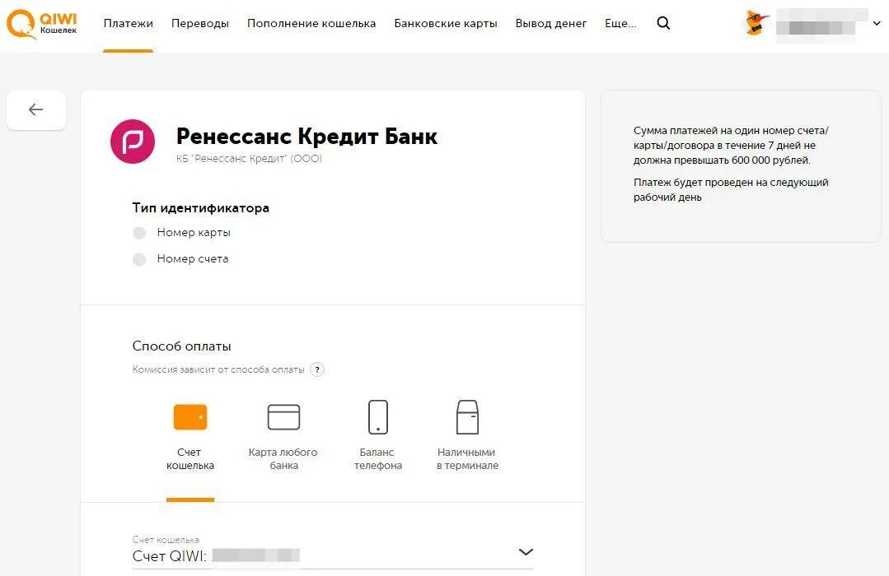
Task: Expand the account menu chevron
Action: [877, 23]
